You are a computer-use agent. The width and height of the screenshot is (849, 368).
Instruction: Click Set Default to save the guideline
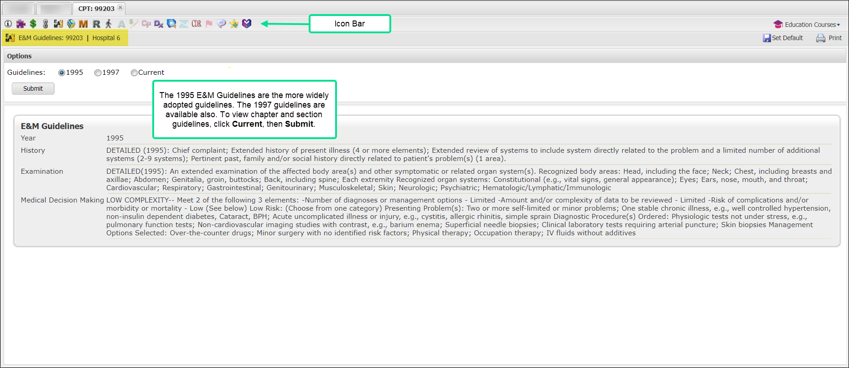[783, 38]
